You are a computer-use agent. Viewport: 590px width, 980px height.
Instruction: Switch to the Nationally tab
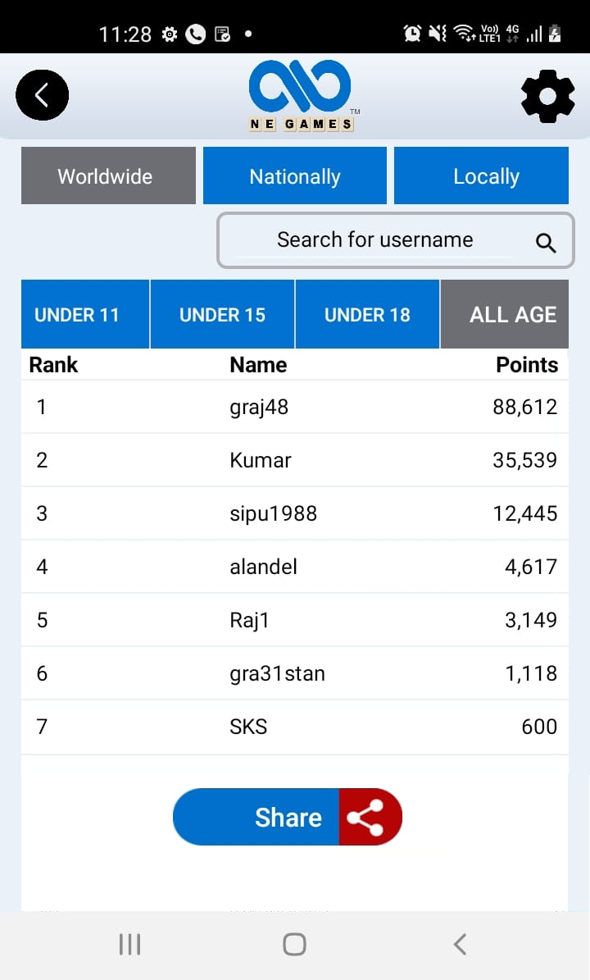(x=295, y=176)
